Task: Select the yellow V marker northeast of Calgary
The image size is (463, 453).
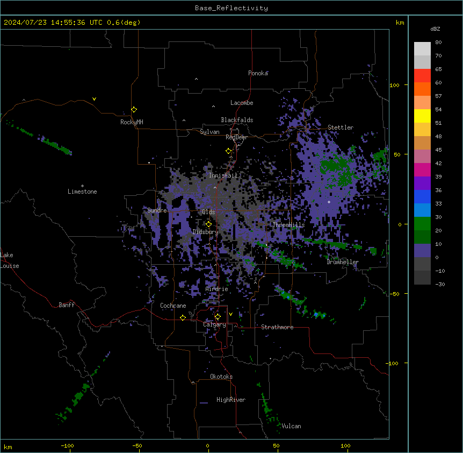Action: tap(230, 314)
